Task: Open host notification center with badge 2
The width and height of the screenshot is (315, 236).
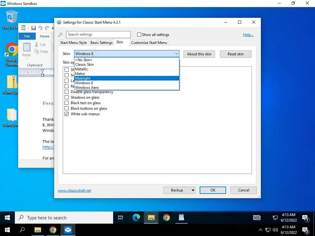Action: pos(305,230)
